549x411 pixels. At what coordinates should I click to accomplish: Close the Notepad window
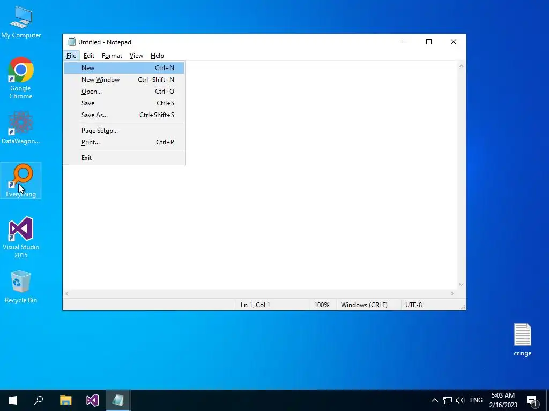(454, 42)
